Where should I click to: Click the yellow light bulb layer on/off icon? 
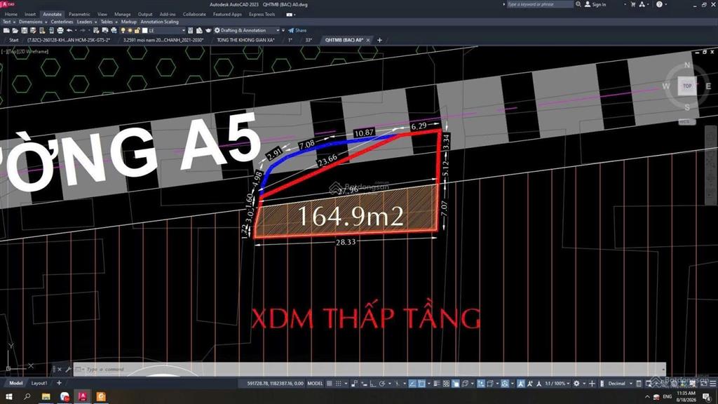coord(123,31)
